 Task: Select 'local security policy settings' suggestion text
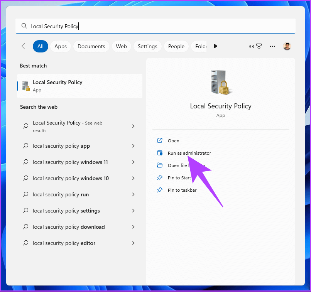click(66, 211)
